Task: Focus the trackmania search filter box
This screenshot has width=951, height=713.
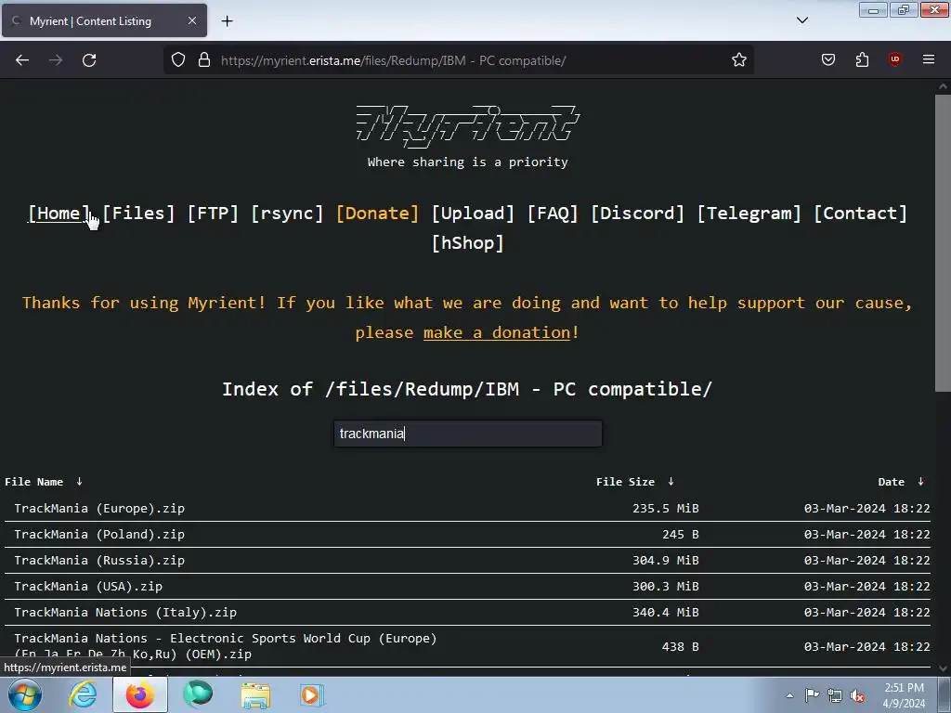Action: [468, 434]
